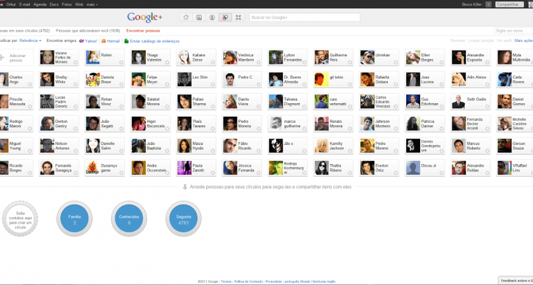Focus the Buscar no Google+ search field
The image size is (533, 285).
pos(305,17)
